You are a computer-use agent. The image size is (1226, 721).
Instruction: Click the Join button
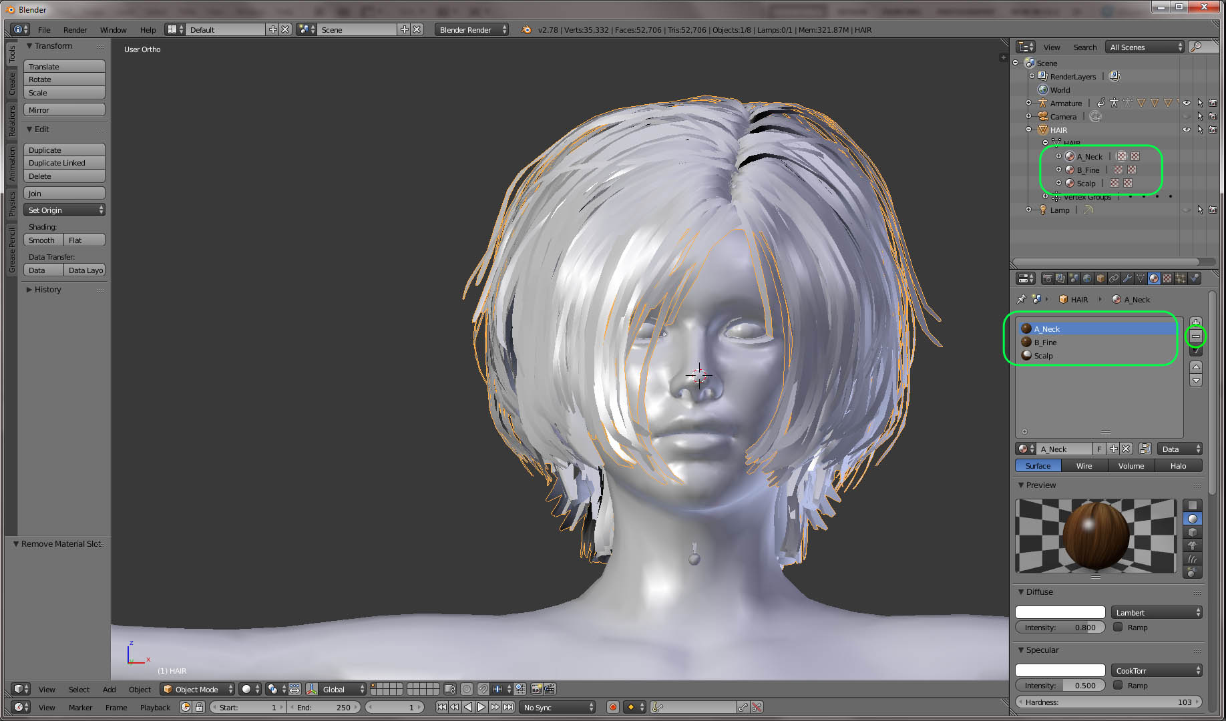pyautogui.click(x=64, y=193)
